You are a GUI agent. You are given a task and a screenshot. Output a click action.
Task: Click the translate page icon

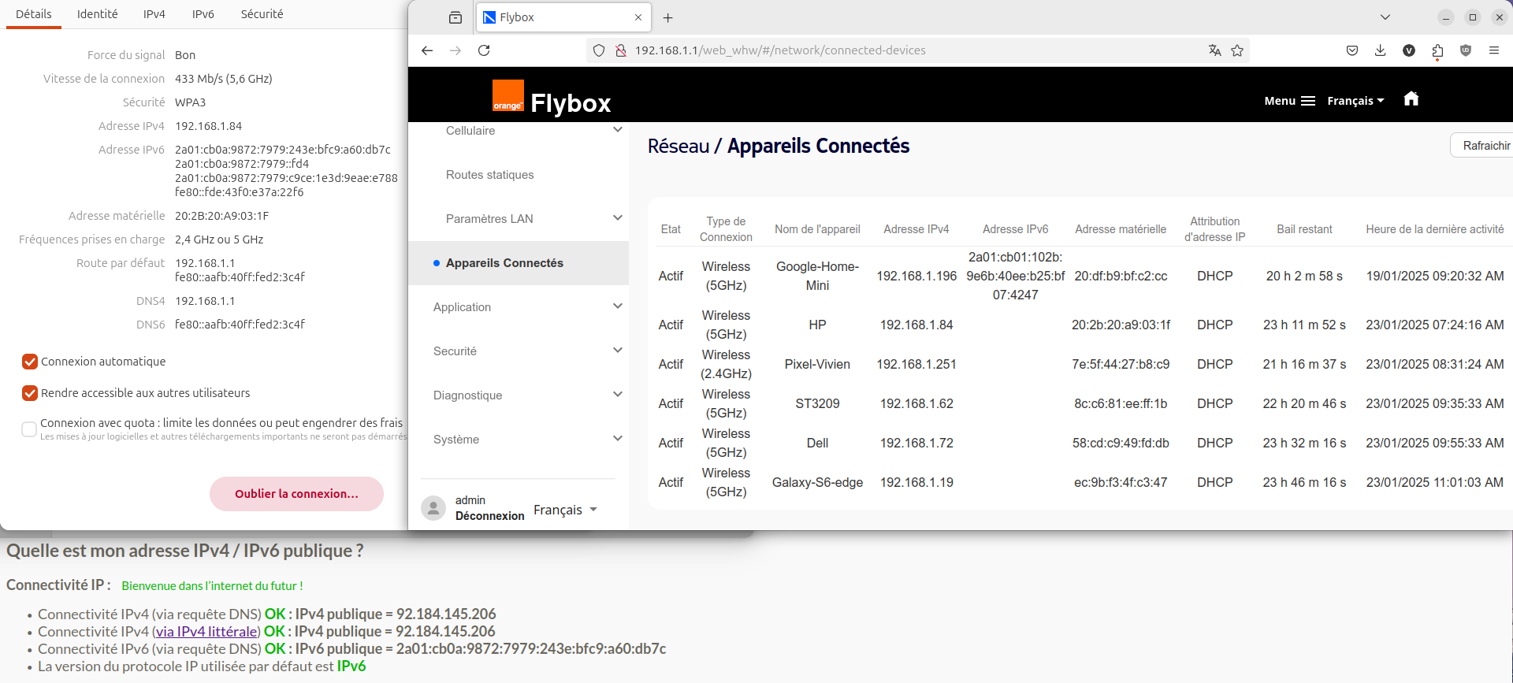1215,50
